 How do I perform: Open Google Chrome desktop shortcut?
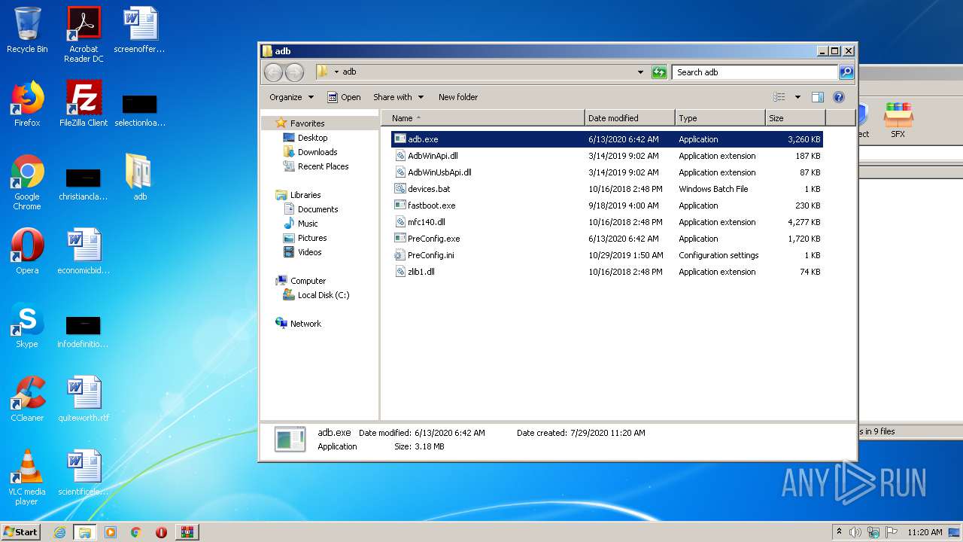pos(27,182)
